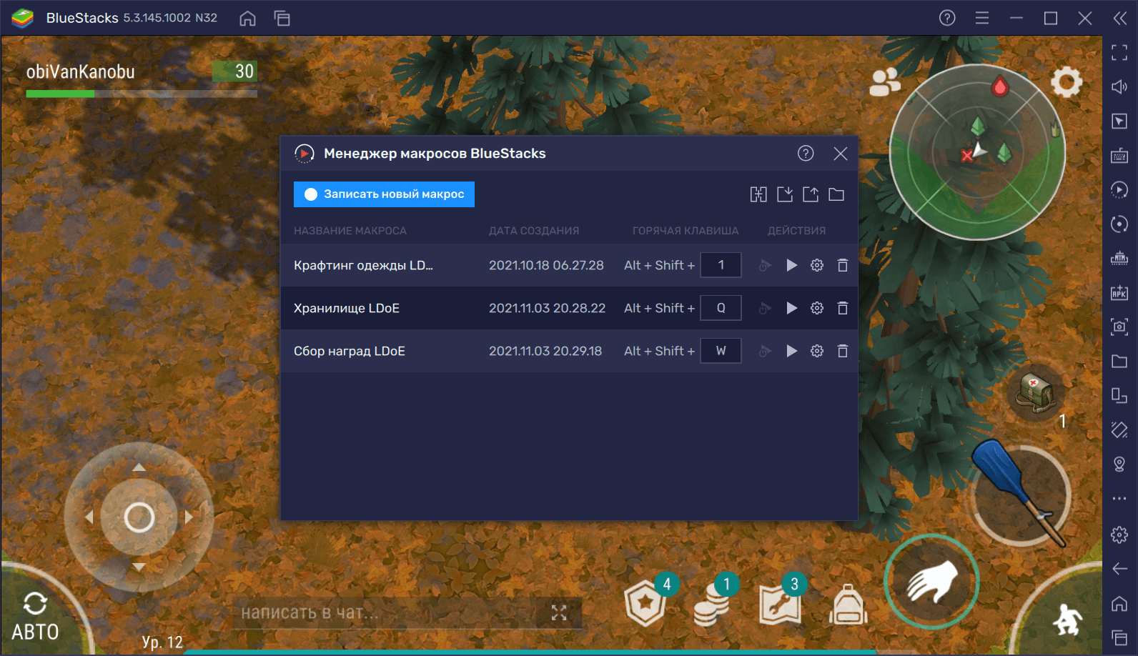The height and width of the screenshot is (656, 1138).
Task: Click bookmark icon for Крафтинг одежды macro
Action: coord(765,265)
